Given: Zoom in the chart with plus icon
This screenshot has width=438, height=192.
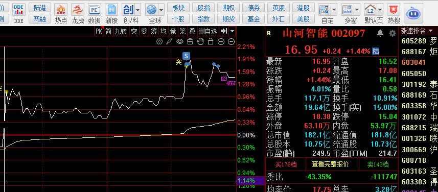Looking at the screenshot, I should [221, 41].
